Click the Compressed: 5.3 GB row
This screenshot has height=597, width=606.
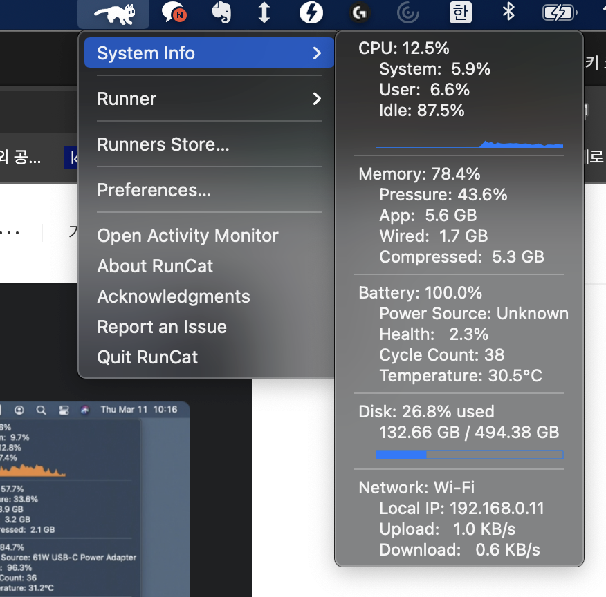coord(461,257)
